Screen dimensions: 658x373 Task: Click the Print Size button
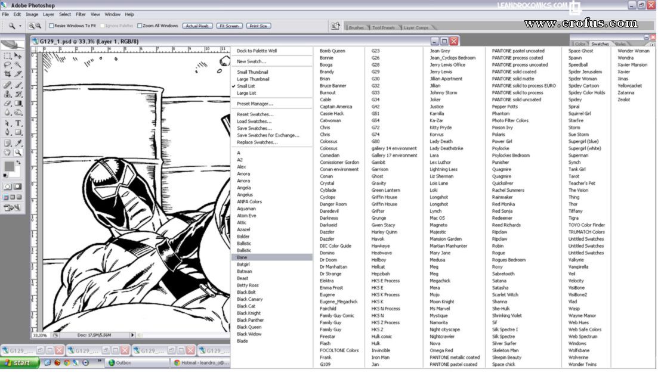click(x=258, y=26)
